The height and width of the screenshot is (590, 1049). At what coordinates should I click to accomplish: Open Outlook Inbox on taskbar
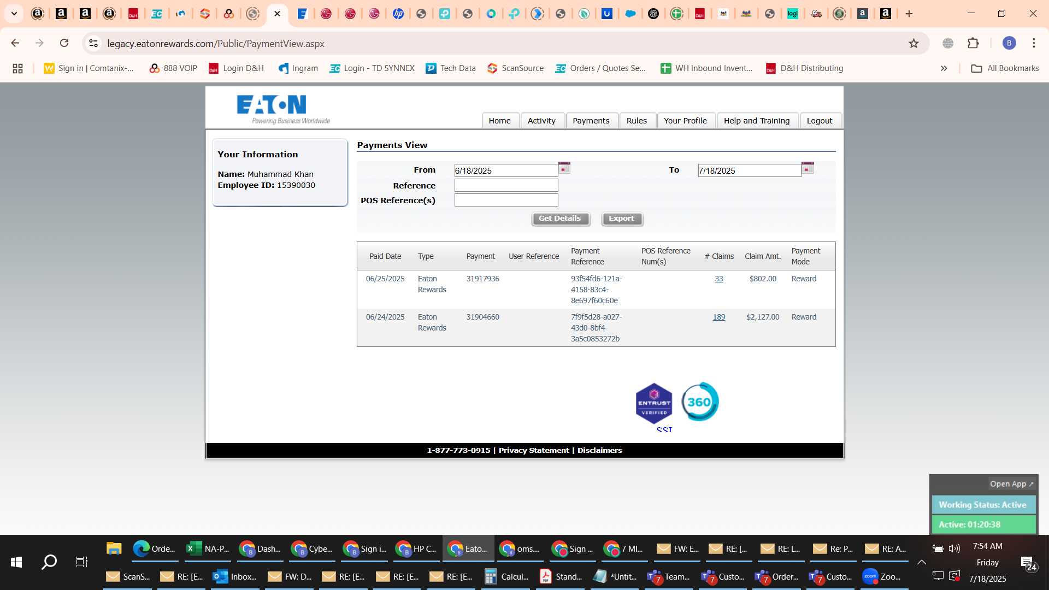click(235, 576)
